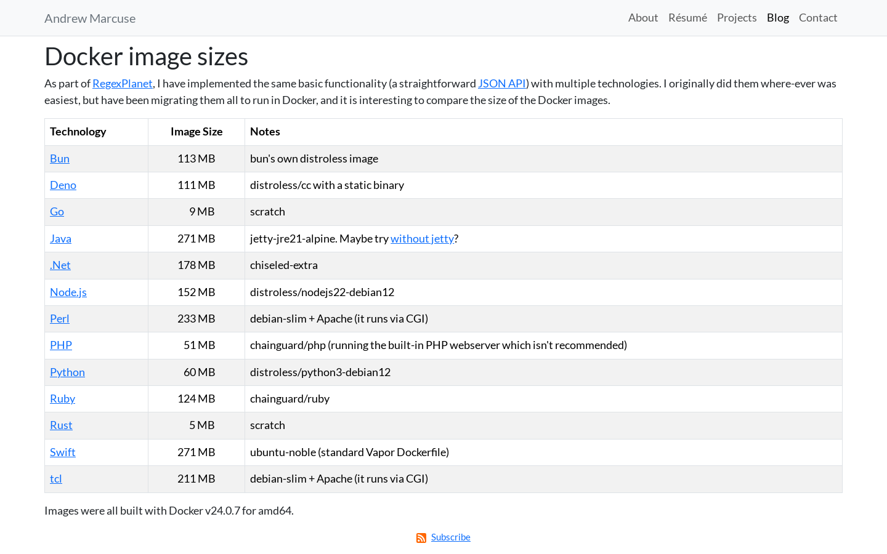Click the note "bun's own distroless image"
The width and height of the screenshot is (887, 554).
point(314,159)
